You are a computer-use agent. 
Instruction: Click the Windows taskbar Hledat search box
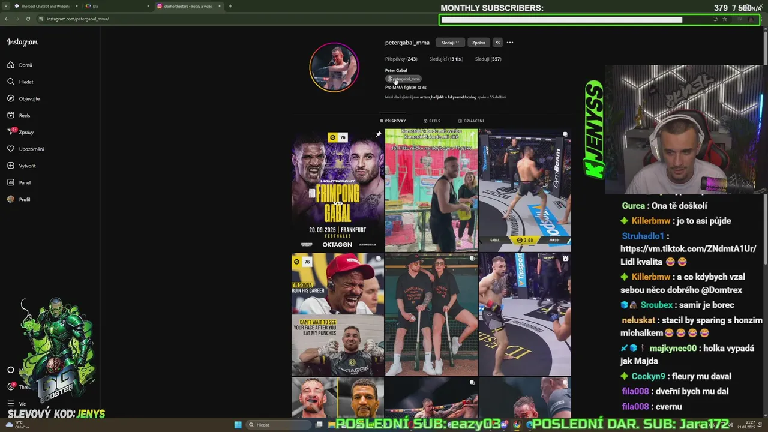click(280, 425)
